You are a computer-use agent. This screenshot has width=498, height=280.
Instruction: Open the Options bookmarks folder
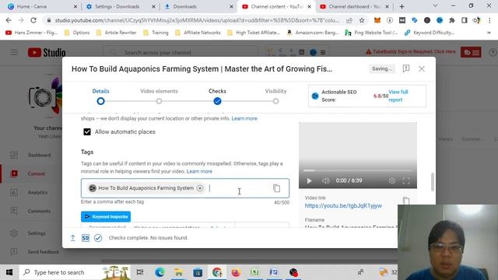[x=77, y=33]
